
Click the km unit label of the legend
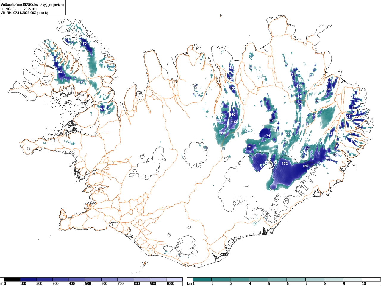tap(190, 284)
